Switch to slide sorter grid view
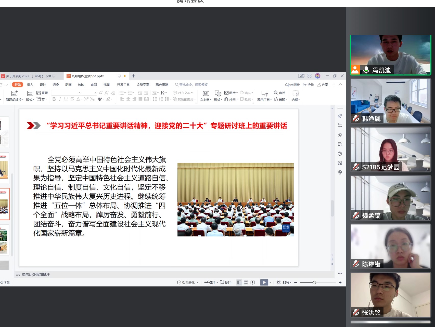435x327 pixels. click(x=246, y=282)
